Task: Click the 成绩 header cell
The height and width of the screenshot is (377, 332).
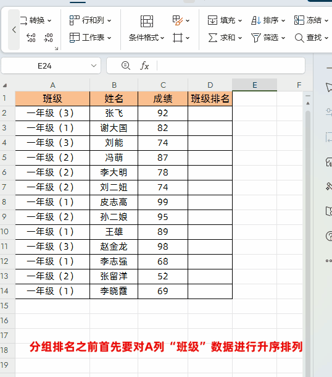Action: (163, 99)
